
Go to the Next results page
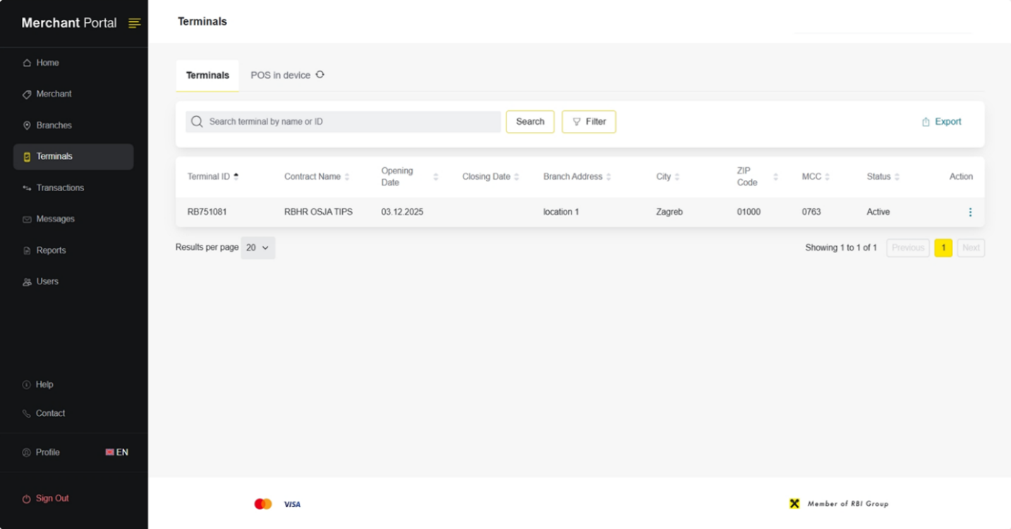[x=971, y=248]
